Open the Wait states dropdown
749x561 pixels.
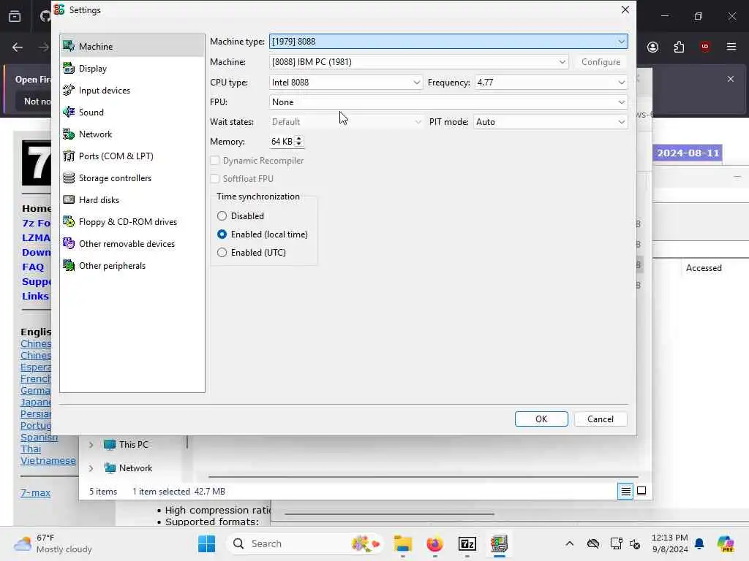pyautogui.click(x=346, y=122)
